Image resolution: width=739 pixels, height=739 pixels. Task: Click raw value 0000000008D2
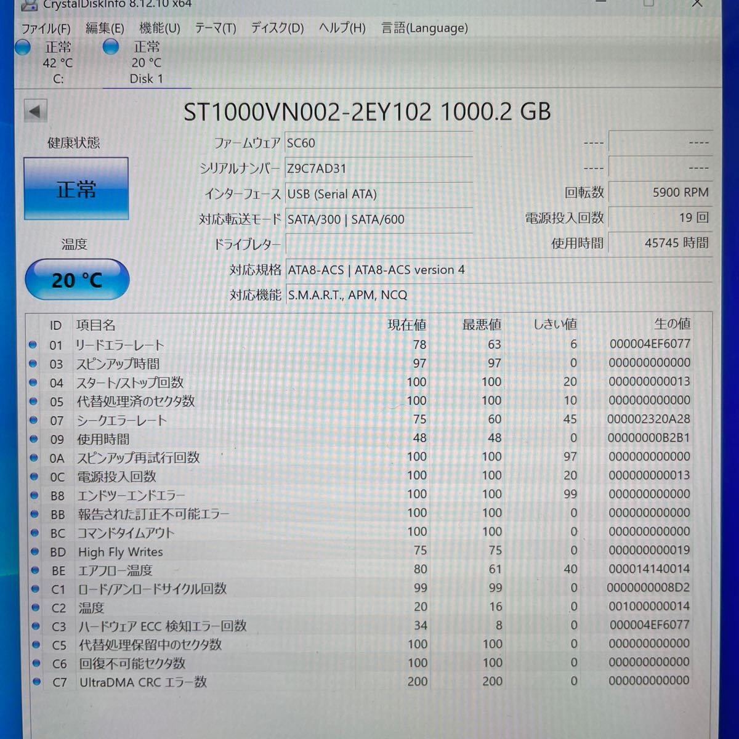tap(648, 588)
